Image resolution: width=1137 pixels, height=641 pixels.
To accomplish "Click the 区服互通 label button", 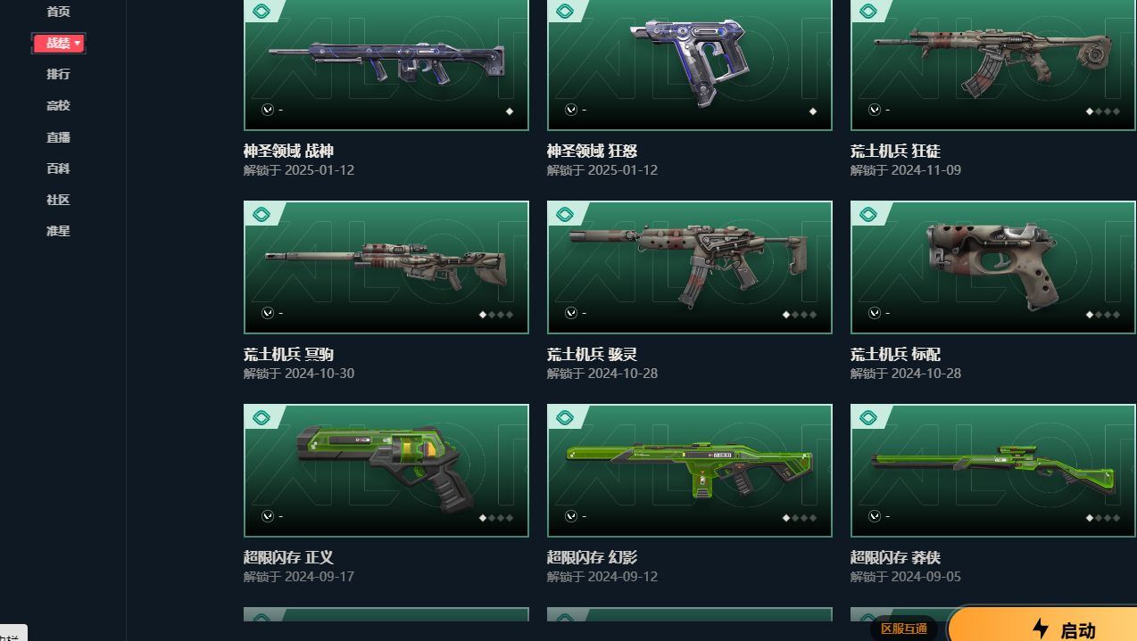I will [903, 629].
